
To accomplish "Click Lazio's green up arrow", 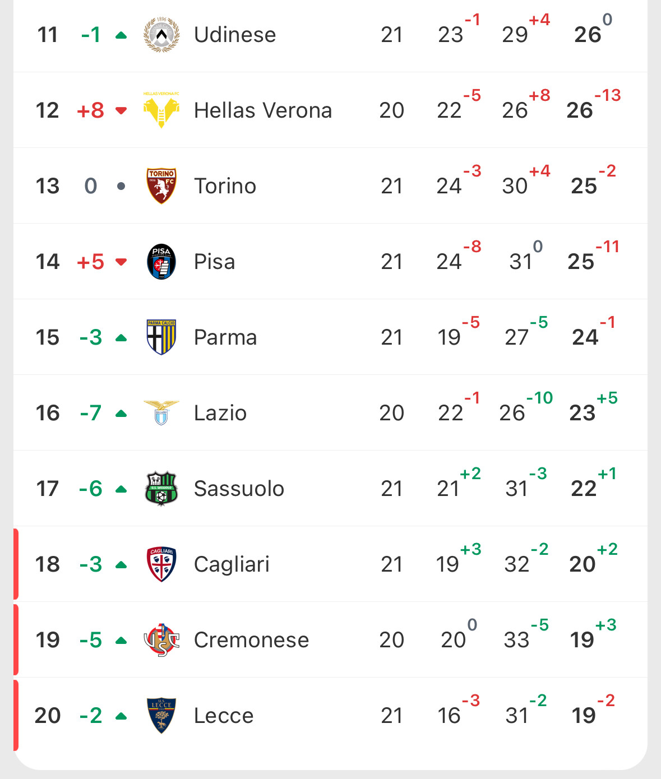I will point(121,414).
